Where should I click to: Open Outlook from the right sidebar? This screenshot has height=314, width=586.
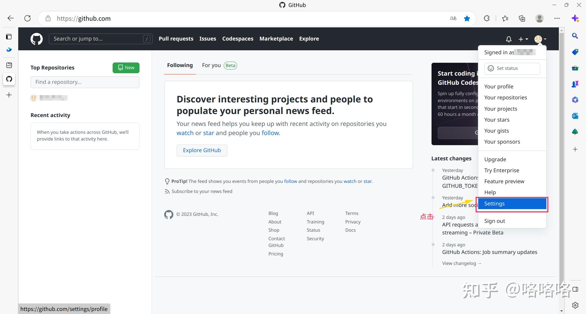[575, 116]
